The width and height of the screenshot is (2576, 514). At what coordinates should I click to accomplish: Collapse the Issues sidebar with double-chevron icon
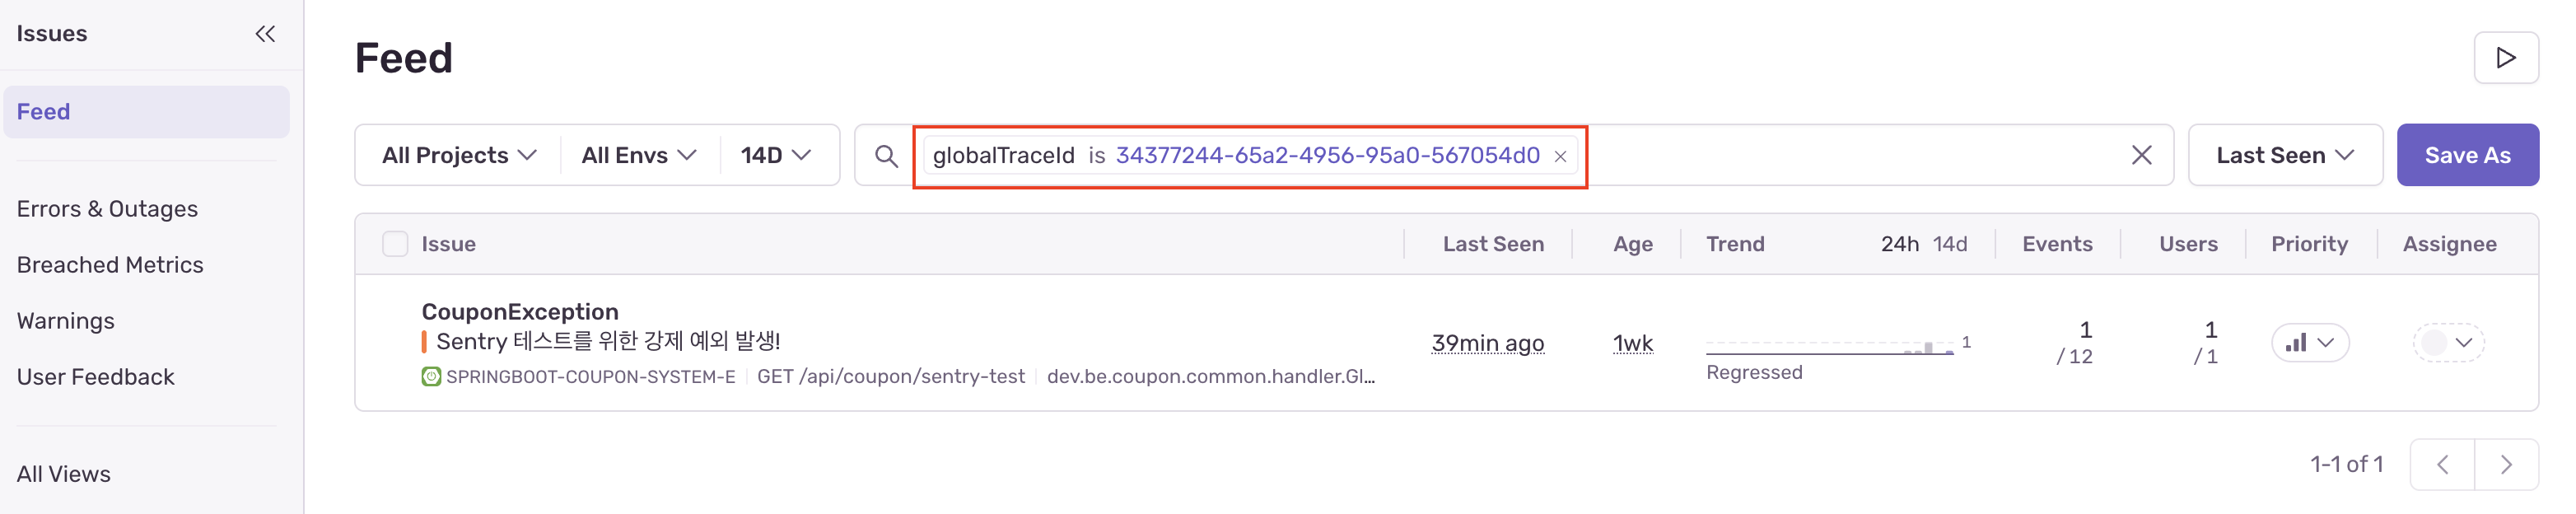point(265,34)
